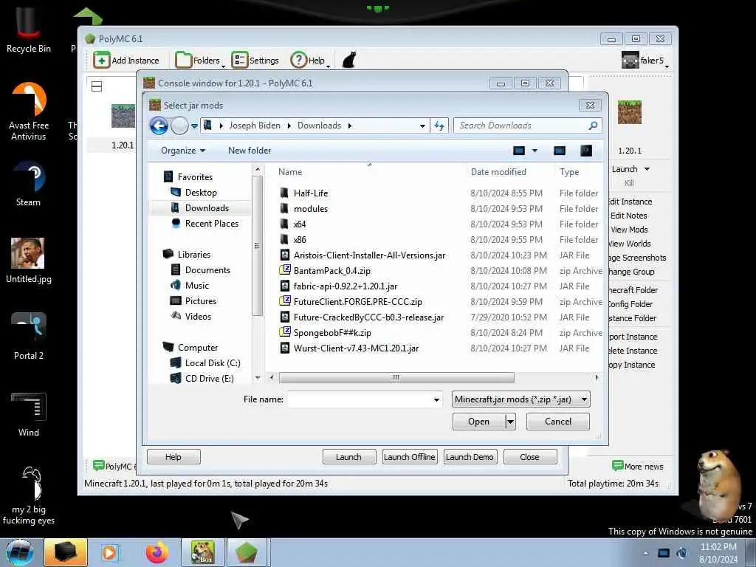Image resolution: width=756 pixels, height=567 pixels.
Task: Click the Open button
Action: [x=478, y=422]
